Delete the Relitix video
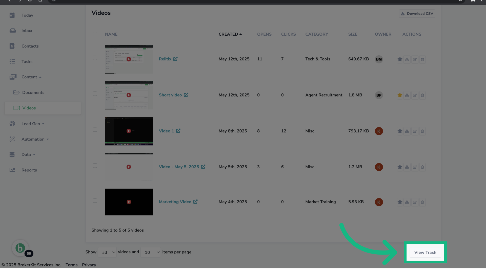The height and width of the screenshot is (273, 486). [x=422, y=59]
